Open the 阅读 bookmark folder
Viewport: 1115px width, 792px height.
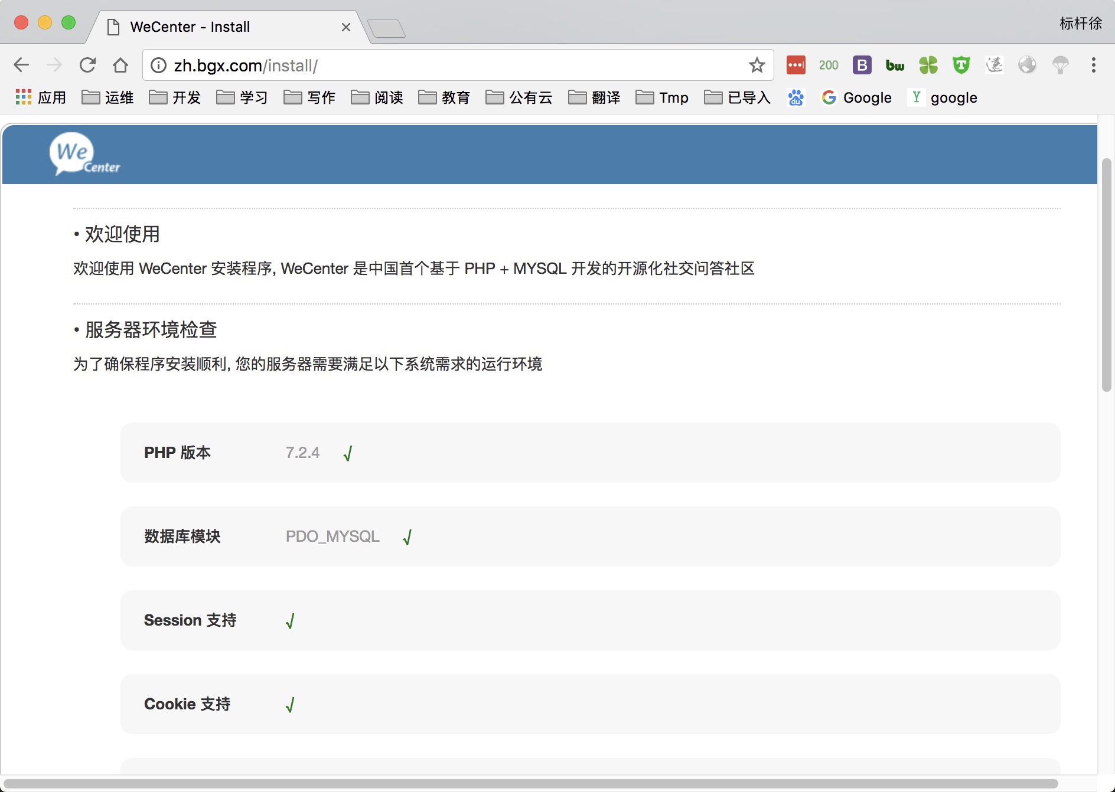(377, 97)
